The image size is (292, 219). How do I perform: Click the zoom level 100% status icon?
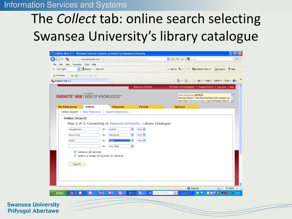pos(230,188)
